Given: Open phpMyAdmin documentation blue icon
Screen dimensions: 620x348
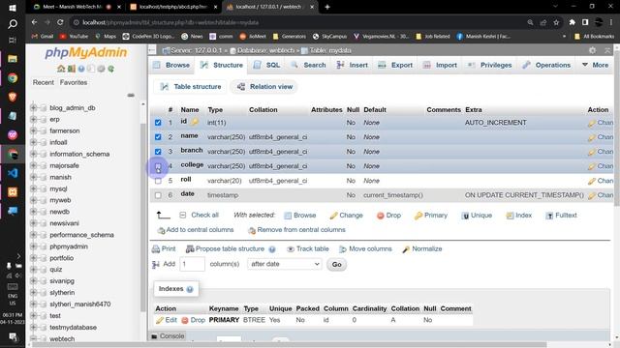Looking at the screenshot, I should (81, 69).
